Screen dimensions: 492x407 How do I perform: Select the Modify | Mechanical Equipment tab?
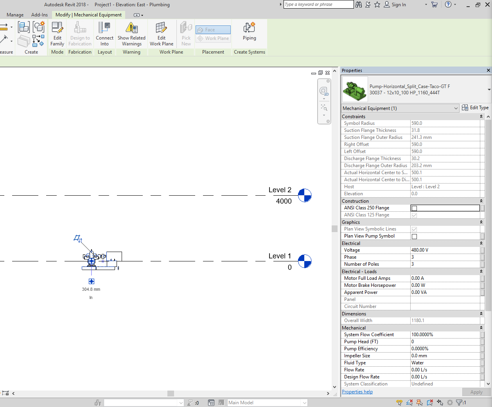(x=88, y=15)
